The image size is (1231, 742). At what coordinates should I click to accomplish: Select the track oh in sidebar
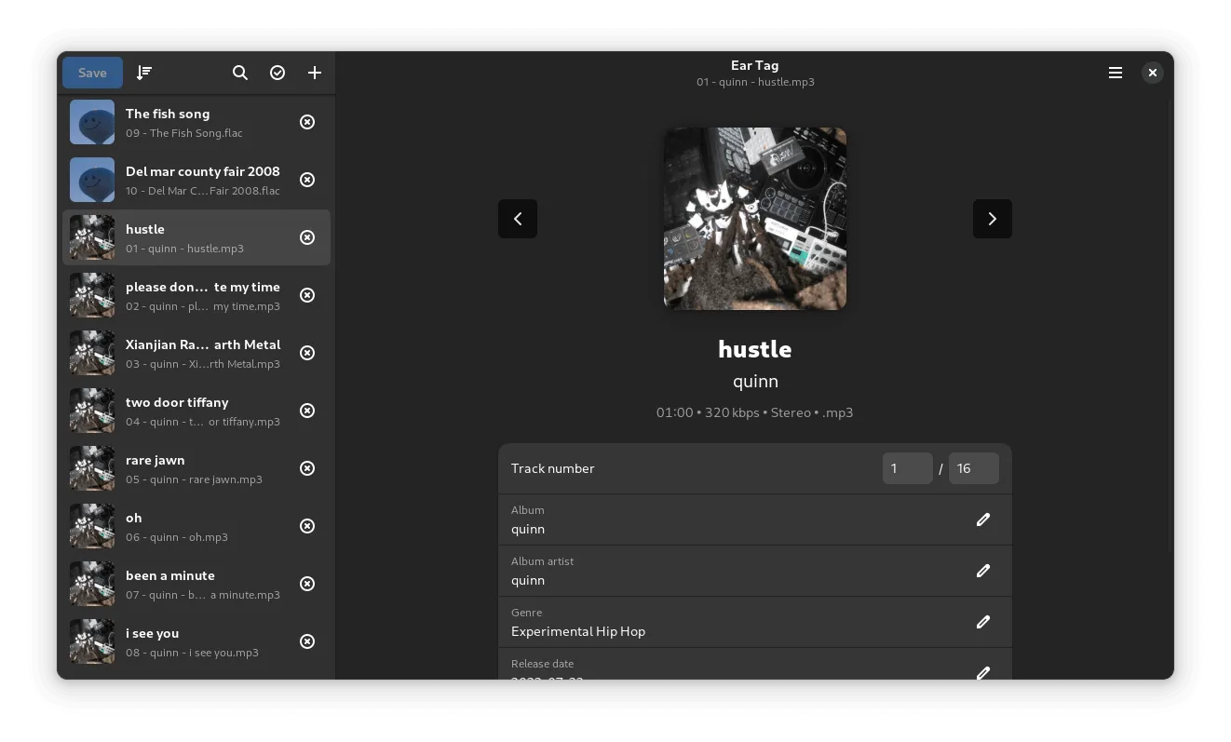(x=196, y=526)
